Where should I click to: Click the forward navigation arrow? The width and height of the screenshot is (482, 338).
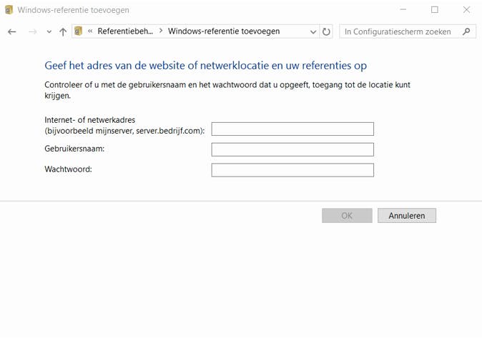[x=31, y=31]
